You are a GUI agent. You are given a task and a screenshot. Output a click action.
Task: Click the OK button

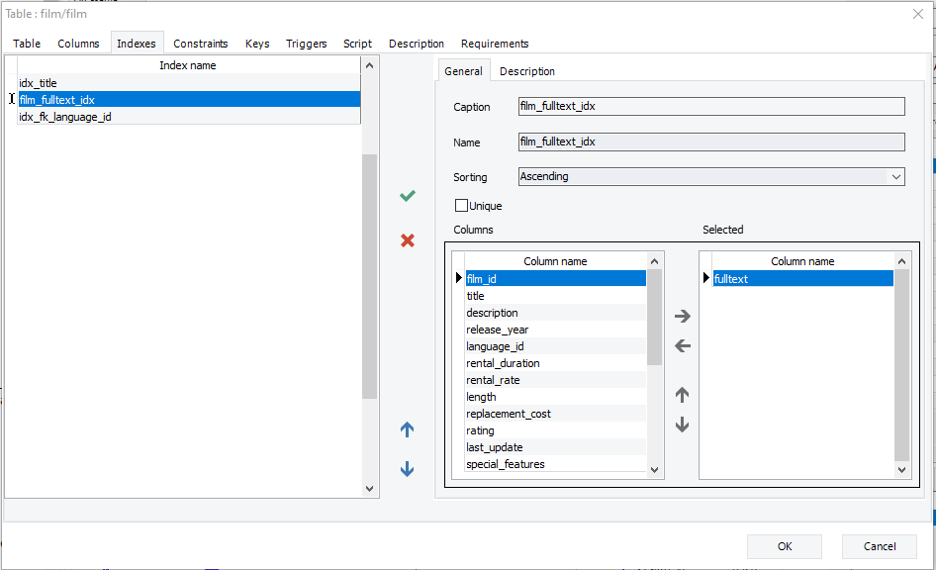pos(784,545)
